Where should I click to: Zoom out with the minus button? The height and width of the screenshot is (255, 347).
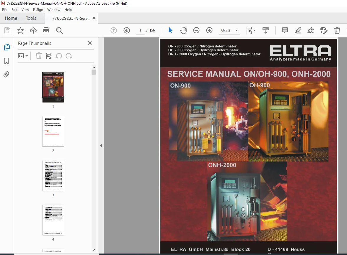196,30
